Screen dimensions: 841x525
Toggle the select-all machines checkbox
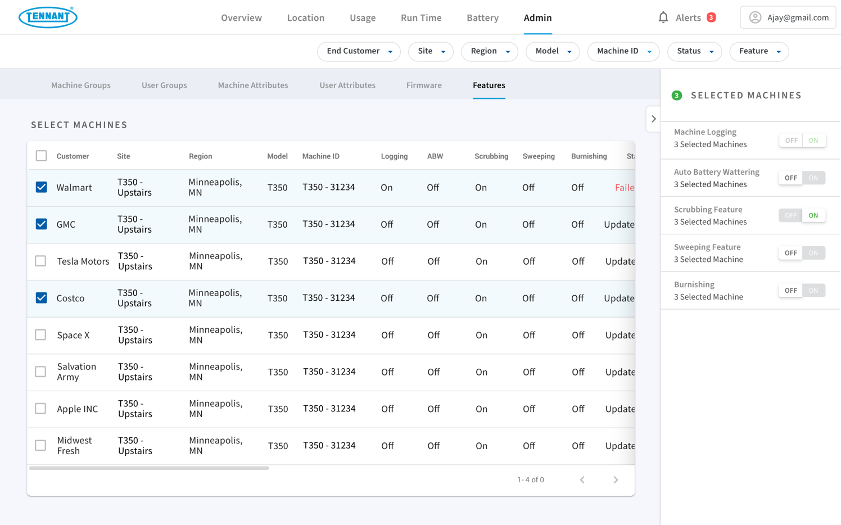click(41, 156)
